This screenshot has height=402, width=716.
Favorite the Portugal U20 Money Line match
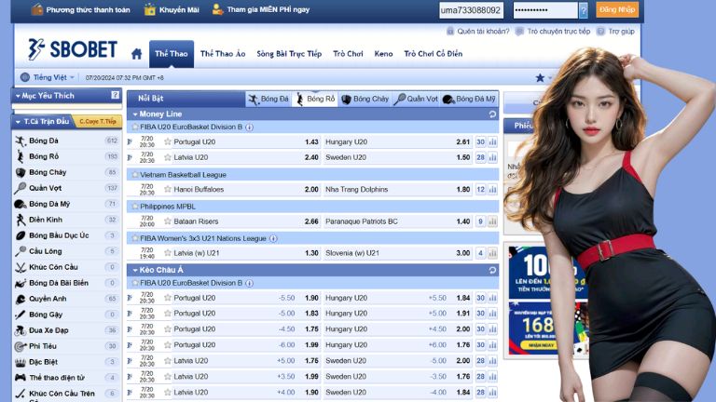168,141
